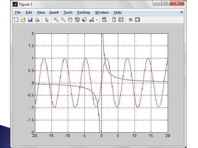Open the Brush color dropdown arrow

(x=97, y=20)
